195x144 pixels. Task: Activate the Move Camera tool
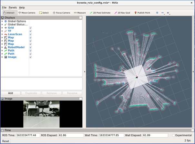(27, 13)
